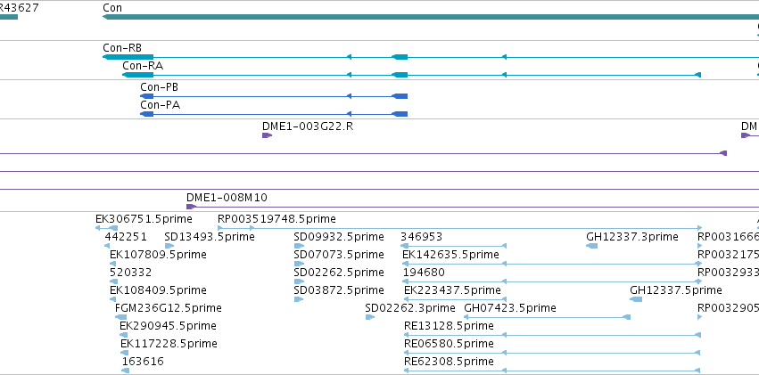Click the GH12337.5prime box glyph
The width and height of the screenshot is (759, 375).
click(636, 299)
